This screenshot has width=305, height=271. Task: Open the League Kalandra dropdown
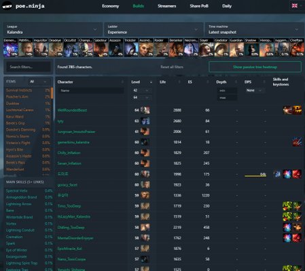point(53,29)
